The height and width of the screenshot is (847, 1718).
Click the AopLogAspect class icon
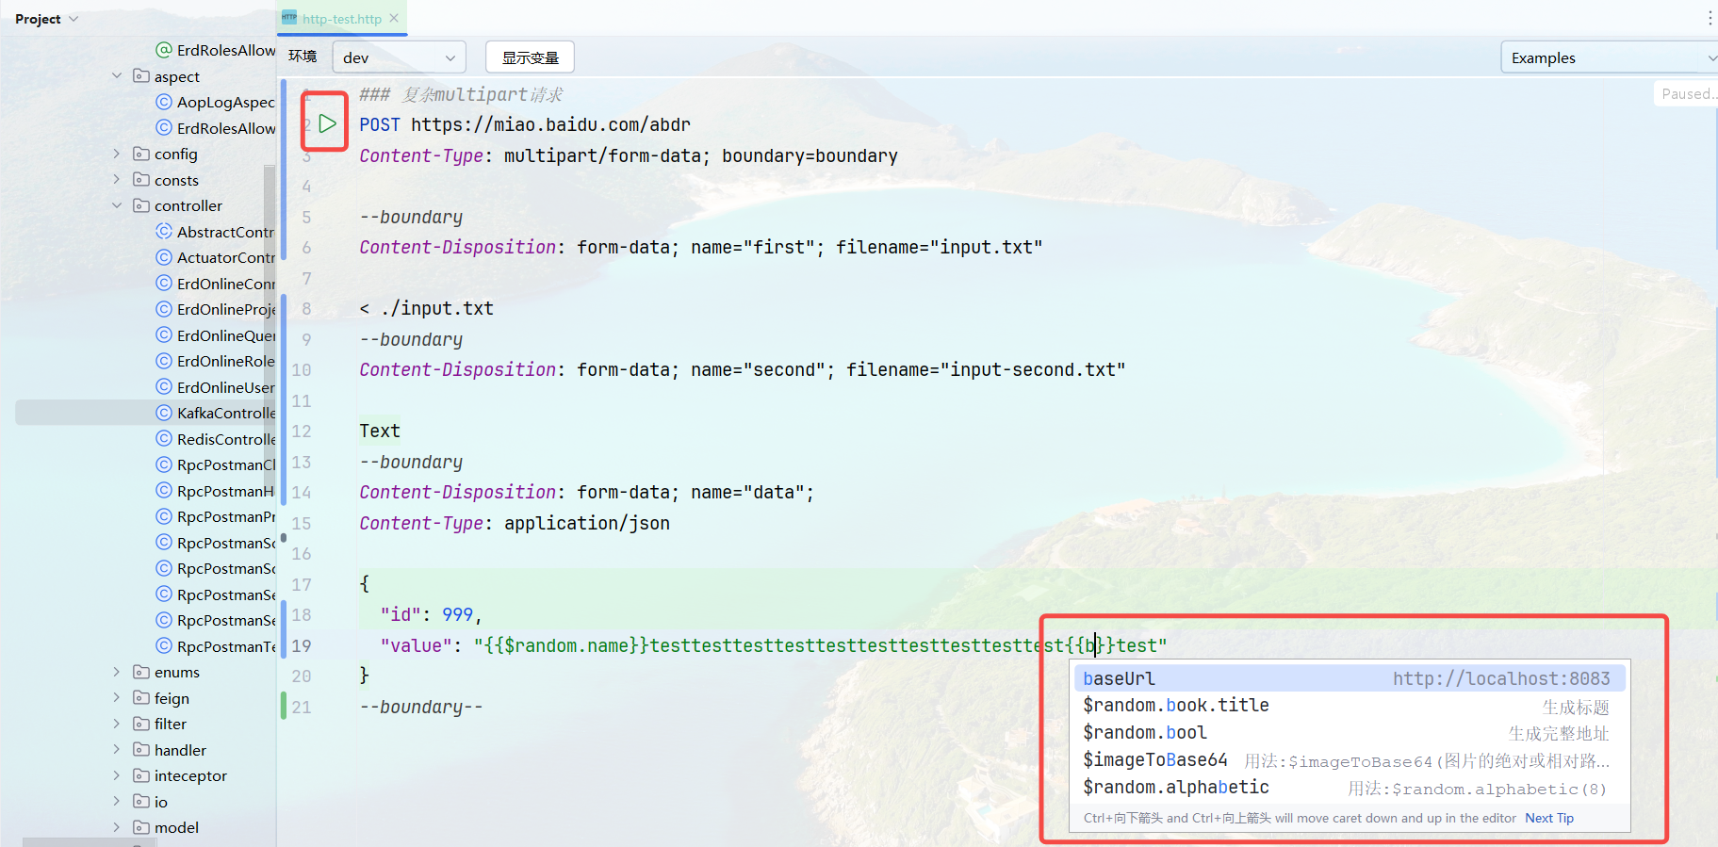pyautogui.click(x=164, y=102)
